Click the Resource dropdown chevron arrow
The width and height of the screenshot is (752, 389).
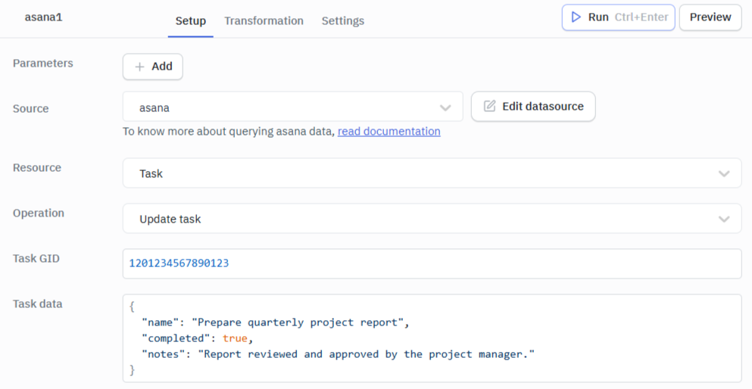pyautogui.click(x=724, y=173)
